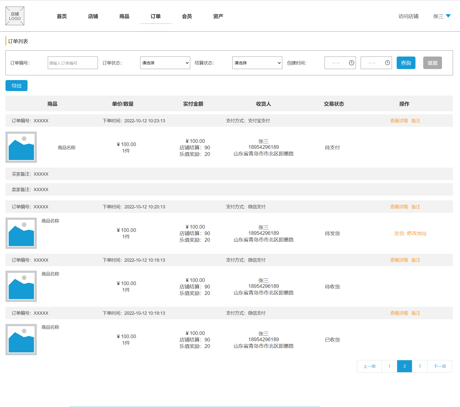Click the product thumbnail of the 已收货 order
Viewport: 460px width, 407px height.
(21, 339)
